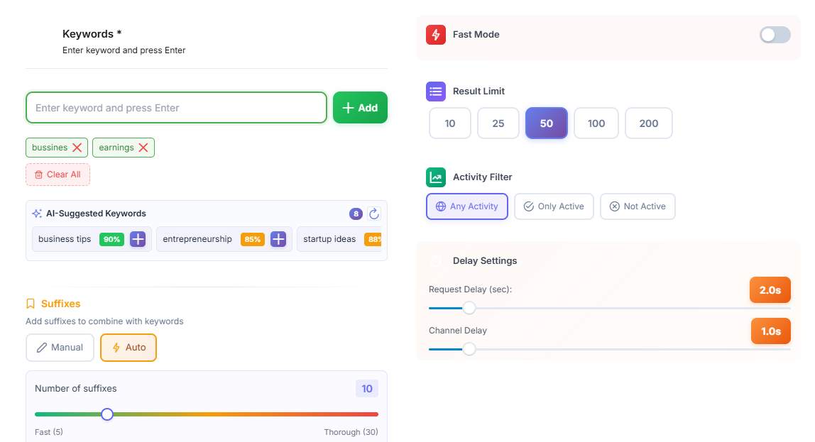Viewport: 815px width, 442px height.
Task: Set result limit to 100
Action: coord(596,123)
